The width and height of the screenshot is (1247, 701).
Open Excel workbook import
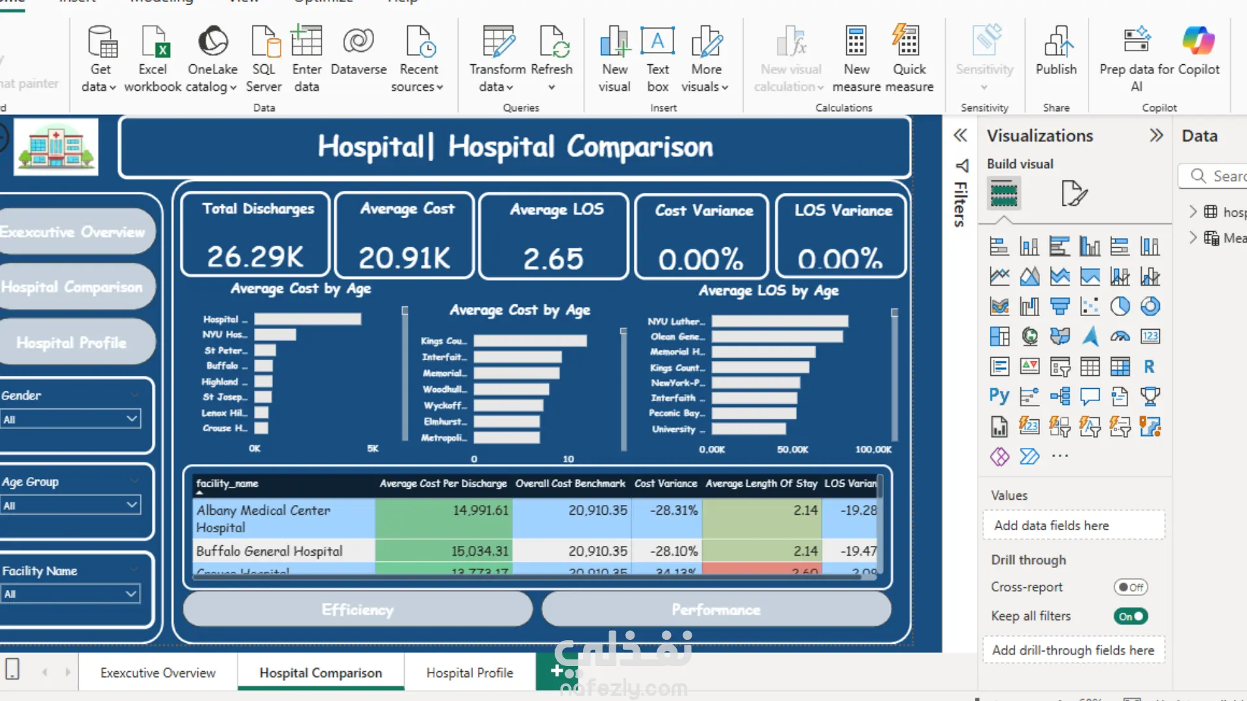tap(153, 43)
